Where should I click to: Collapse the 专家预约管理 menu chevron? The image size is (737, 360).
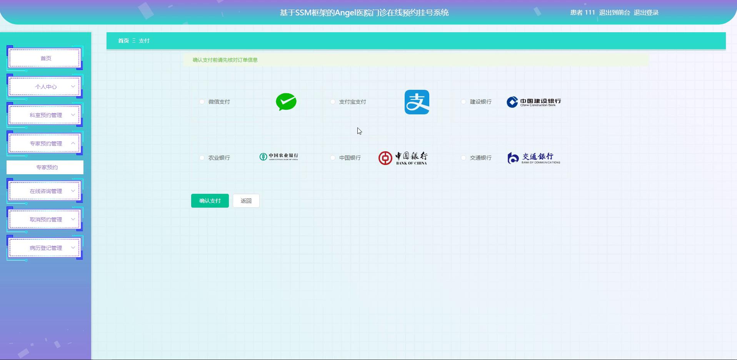coord(73,143)
